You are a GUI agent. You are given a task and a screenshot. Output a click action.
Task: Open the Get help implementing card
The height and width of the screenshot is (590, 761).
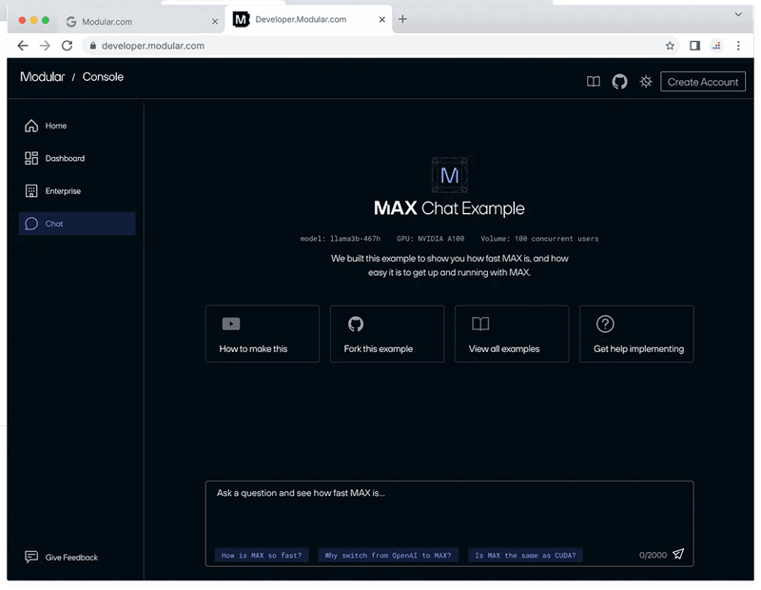636,334
